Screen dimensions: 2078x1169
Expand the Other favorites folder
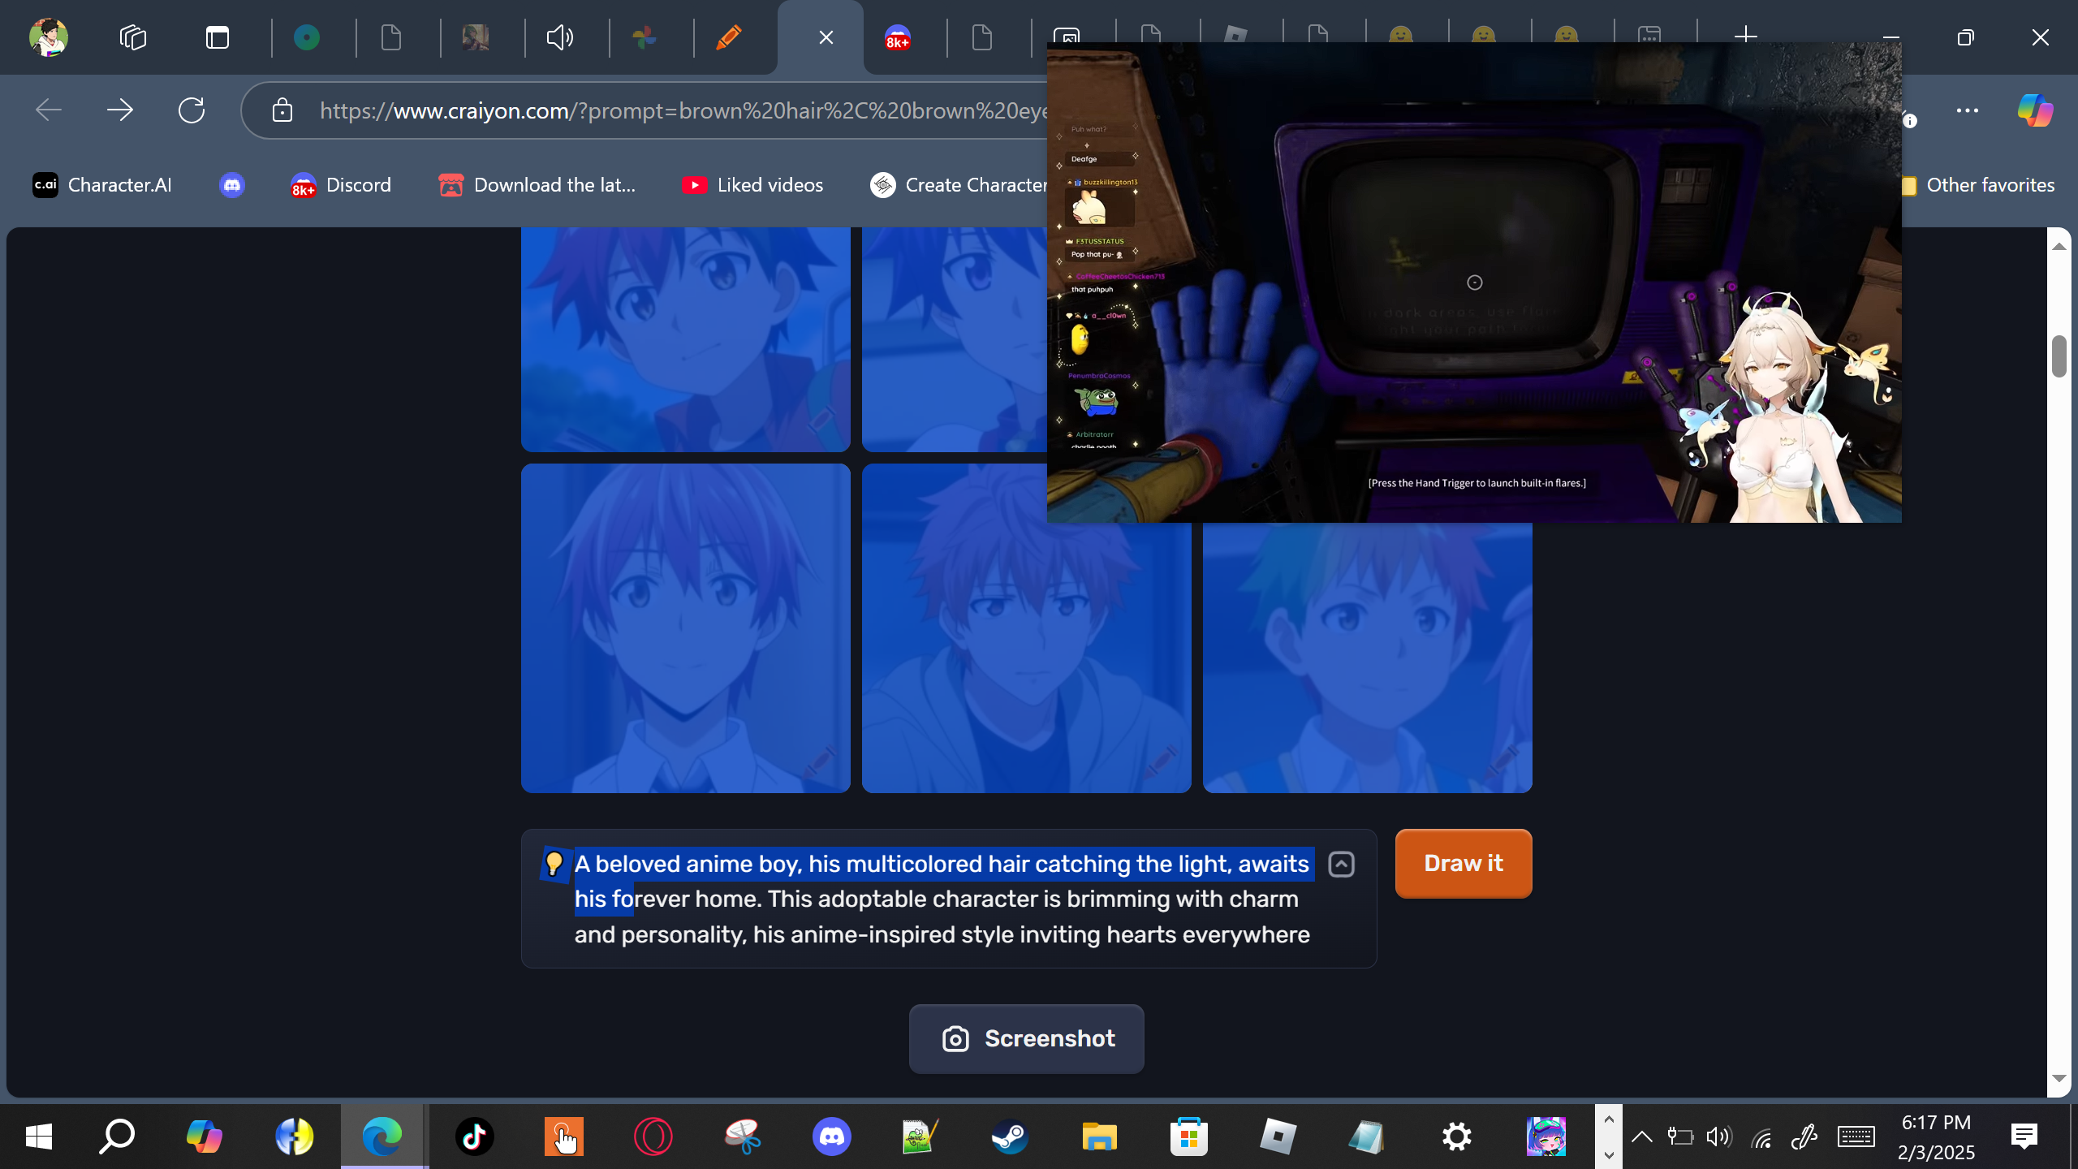(1979, 185)
